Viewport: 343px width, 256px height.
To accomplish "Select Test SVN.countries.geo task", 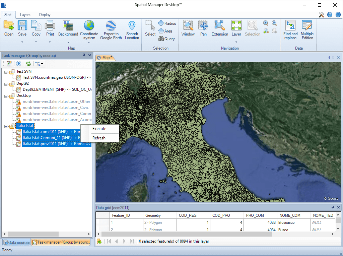I will coord(57,77).
